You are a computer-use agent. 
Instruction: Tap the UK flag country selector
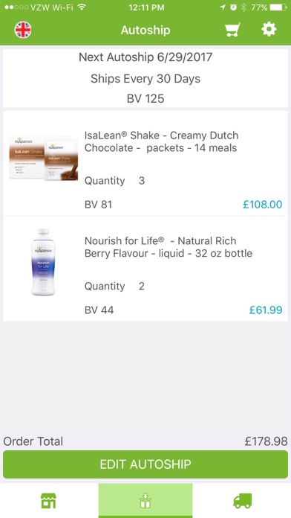(23, 30)
